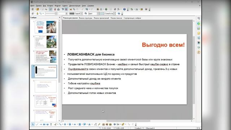Viewport: 231px width, 130px height.
Task: Toggle the Edit File mode icon
Action: [51, 9]
